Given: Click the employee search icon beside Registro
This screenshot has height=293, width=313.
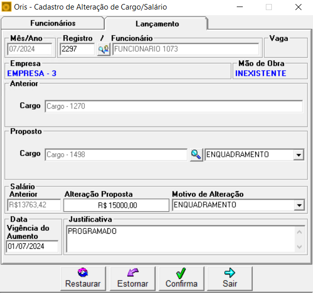Looking at the screenshot, I should tap(104, 49).
